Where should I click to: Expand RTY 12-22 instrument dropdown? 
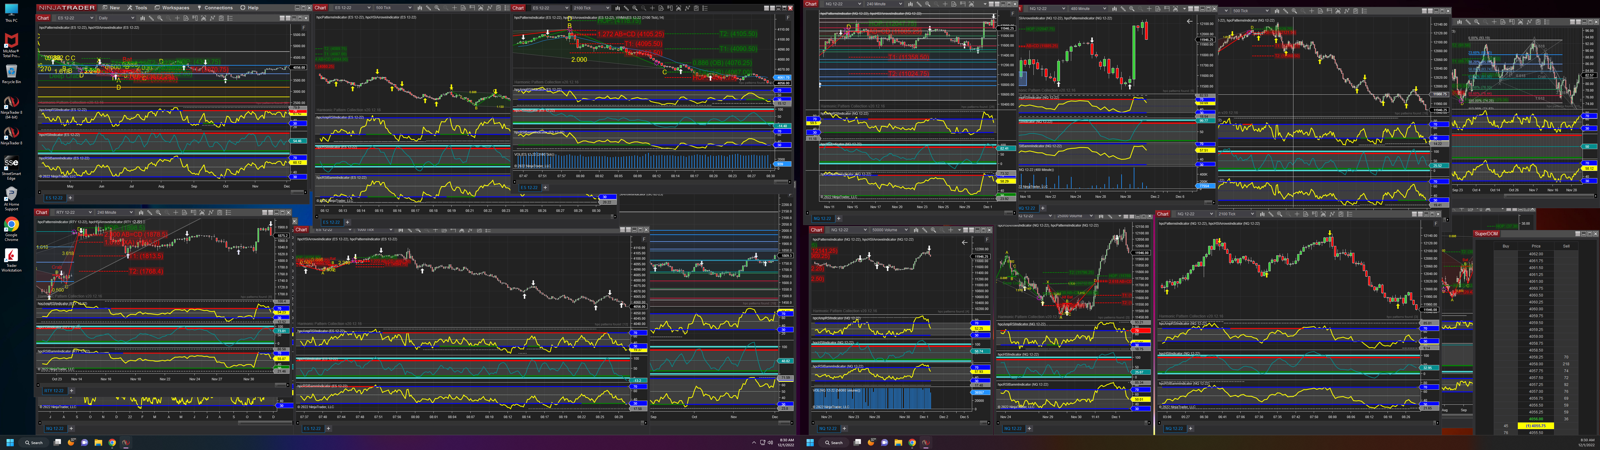pos(91,212)
